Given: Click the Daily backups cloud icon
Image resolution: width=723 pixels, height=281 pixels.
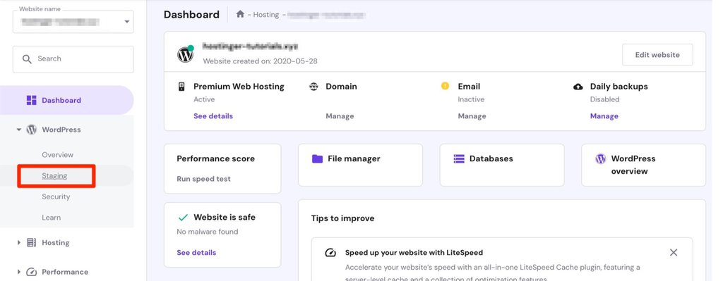Looking at the screenshot, I should 578,87.
